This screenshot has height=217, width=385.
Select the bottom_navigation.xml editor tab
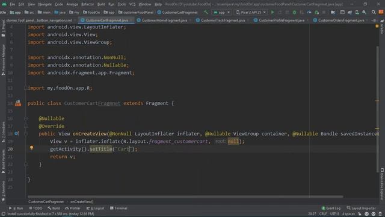click(x=40, y=20)
